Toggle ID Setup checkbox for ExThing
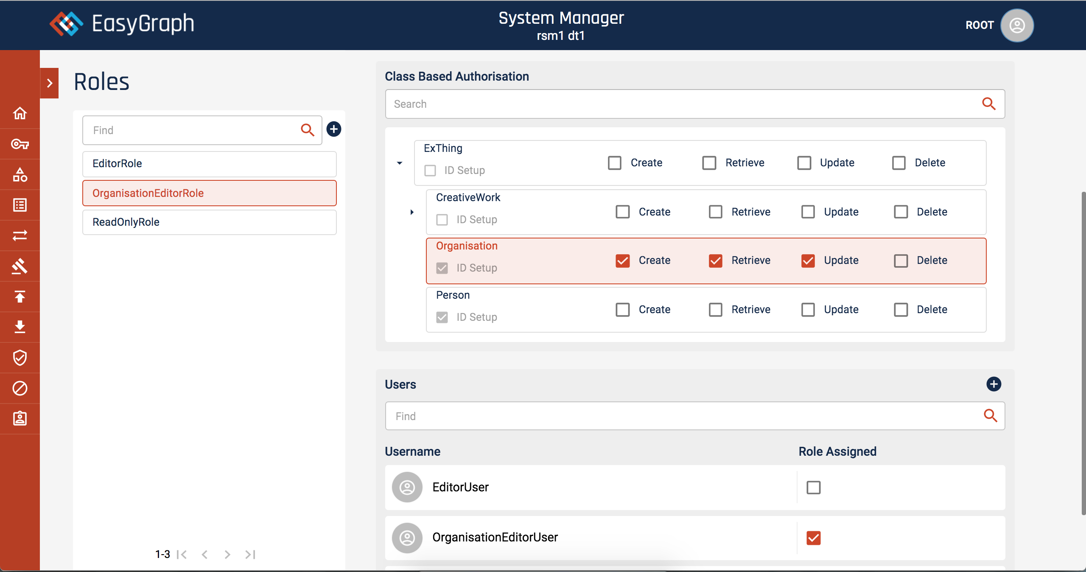 430,171
